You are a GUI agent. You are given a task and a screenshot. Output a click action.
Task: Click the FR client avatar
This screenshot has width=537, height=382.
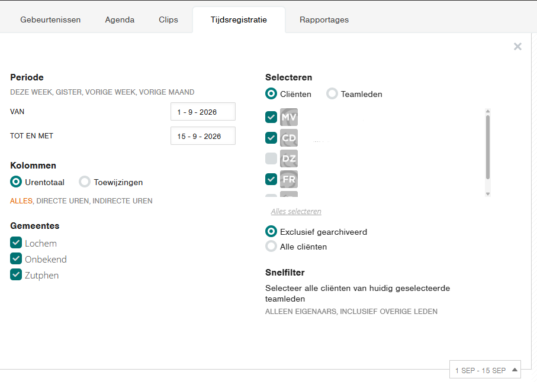[289, 179]
